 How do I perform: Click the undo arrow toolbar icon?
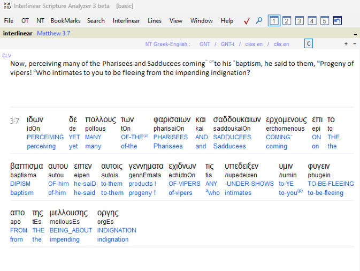pos(338,21)
